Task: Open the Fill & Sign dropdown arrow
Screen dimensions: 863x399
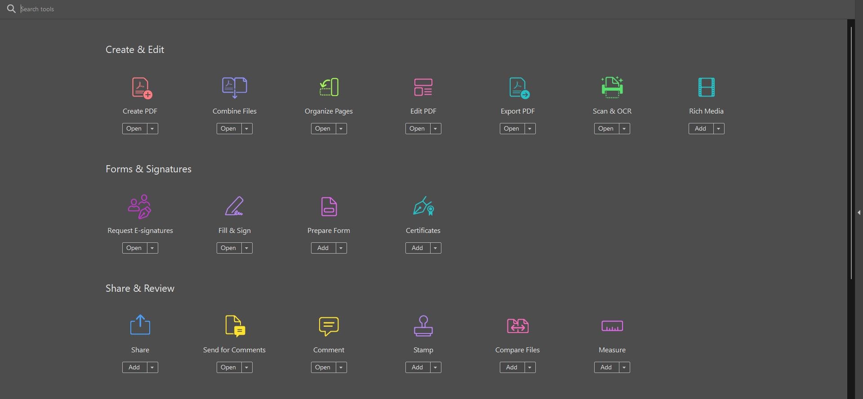Action: pyautogui.click(x=247, y=248)
